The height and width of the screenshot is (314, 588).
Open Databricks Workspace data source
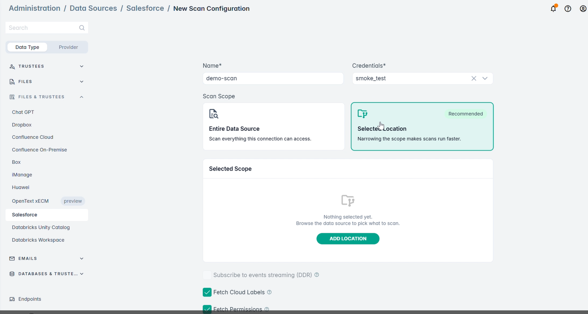tap(38, 240)
